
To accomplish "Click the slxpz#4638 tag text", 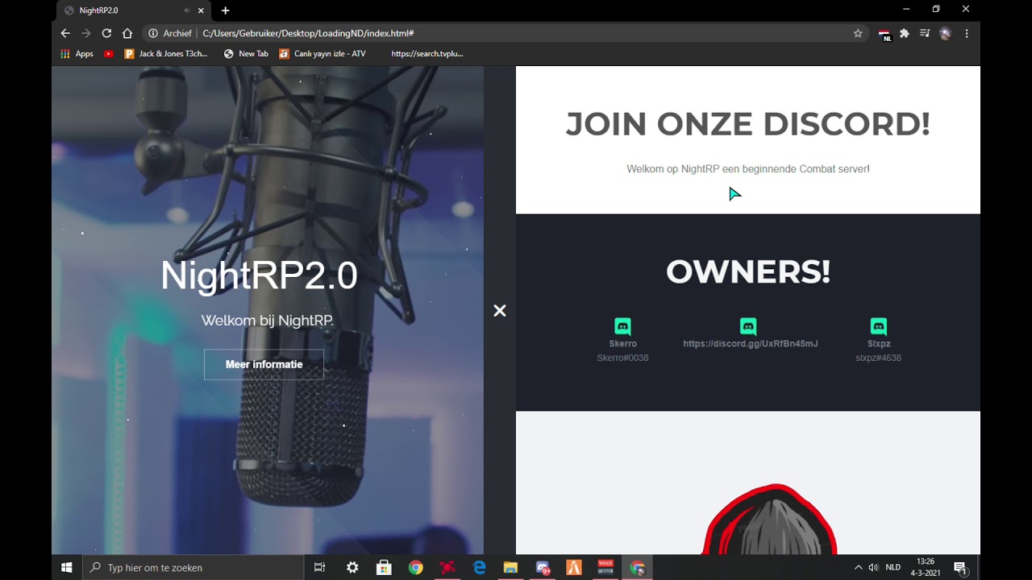I will [x=879, y=358].
